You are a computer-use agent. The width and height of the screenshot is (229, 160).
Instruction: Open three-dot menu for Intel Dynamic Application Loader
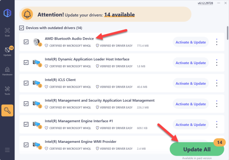217,62
